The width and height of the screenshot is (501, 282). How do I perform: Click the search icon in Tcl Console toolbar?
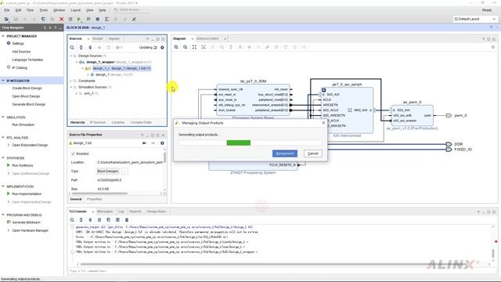[72, 220]
